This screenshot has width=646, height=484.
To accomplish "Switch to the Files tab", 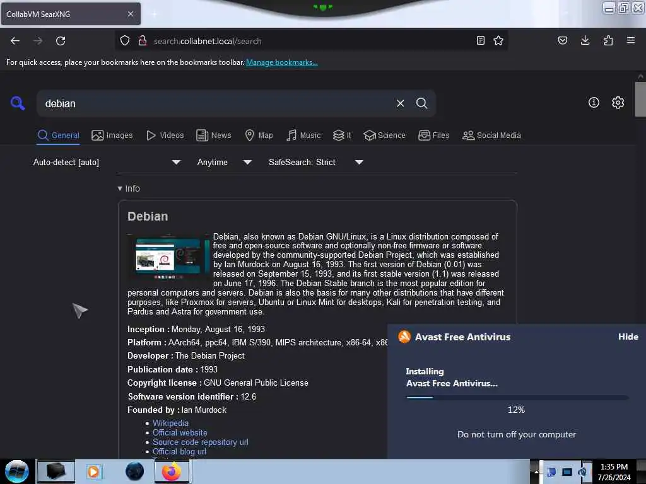I will coord(433,135).
